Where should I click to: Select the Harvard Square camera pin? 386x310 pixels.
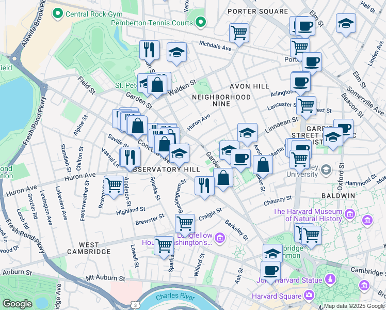(309, 295)
